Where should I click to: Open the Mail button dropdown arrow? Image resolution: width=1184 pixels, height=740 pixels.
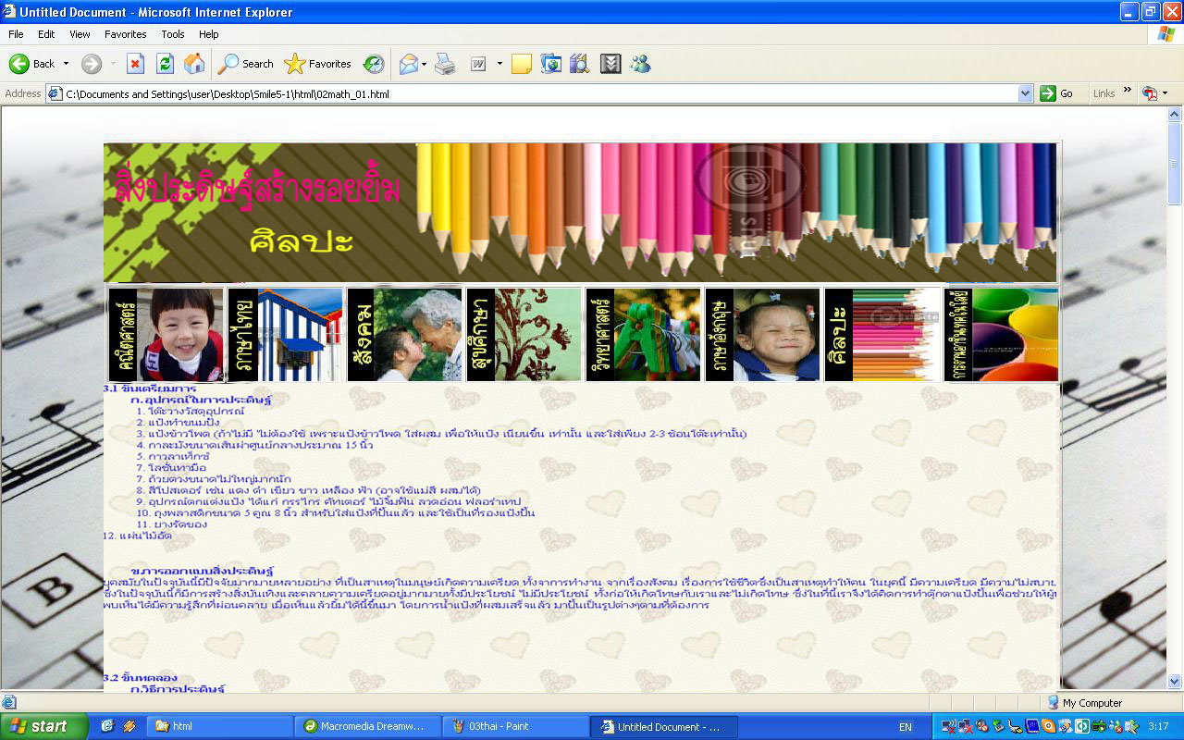(x=425, y=64)
